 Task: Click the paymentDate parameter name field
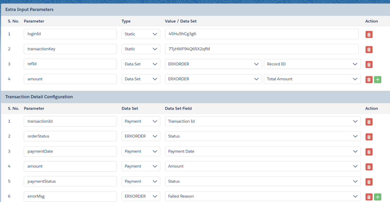(70, 151)
